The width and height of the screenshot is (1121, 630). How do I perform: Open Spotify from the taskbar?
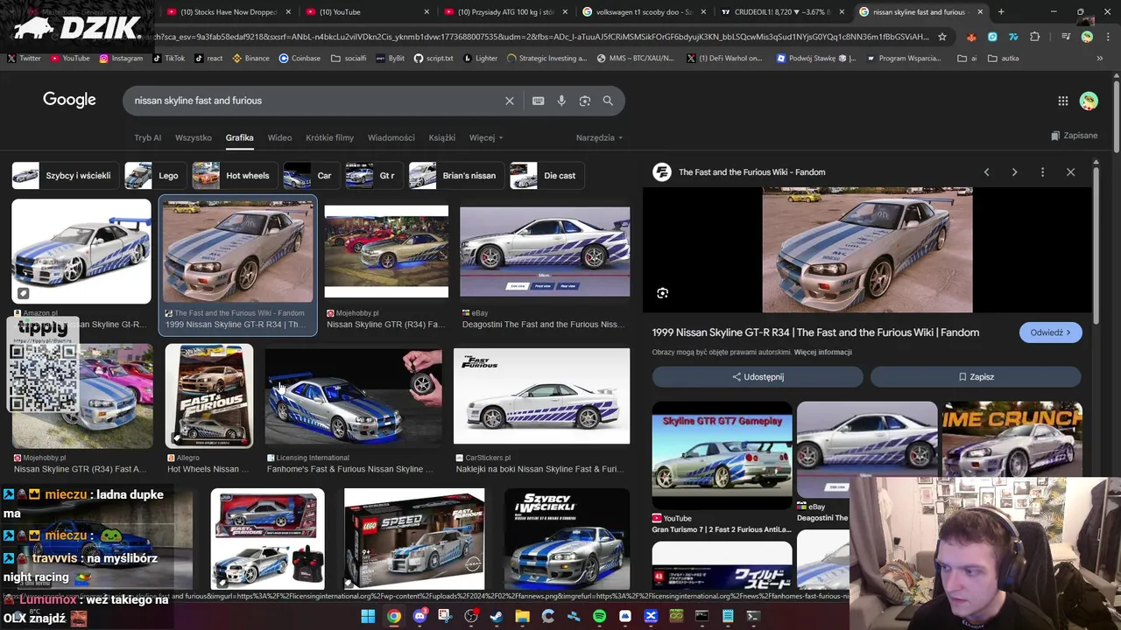599,616
